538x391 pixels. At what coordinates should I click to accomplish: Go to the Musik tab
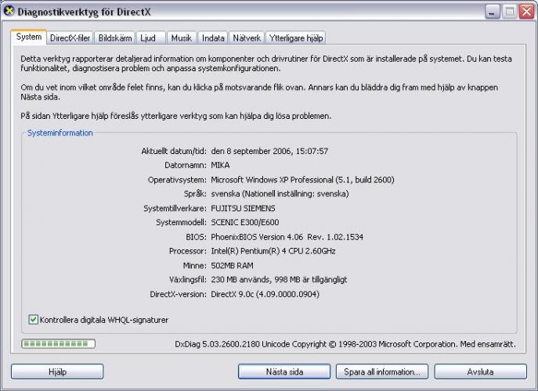(181, 38)
